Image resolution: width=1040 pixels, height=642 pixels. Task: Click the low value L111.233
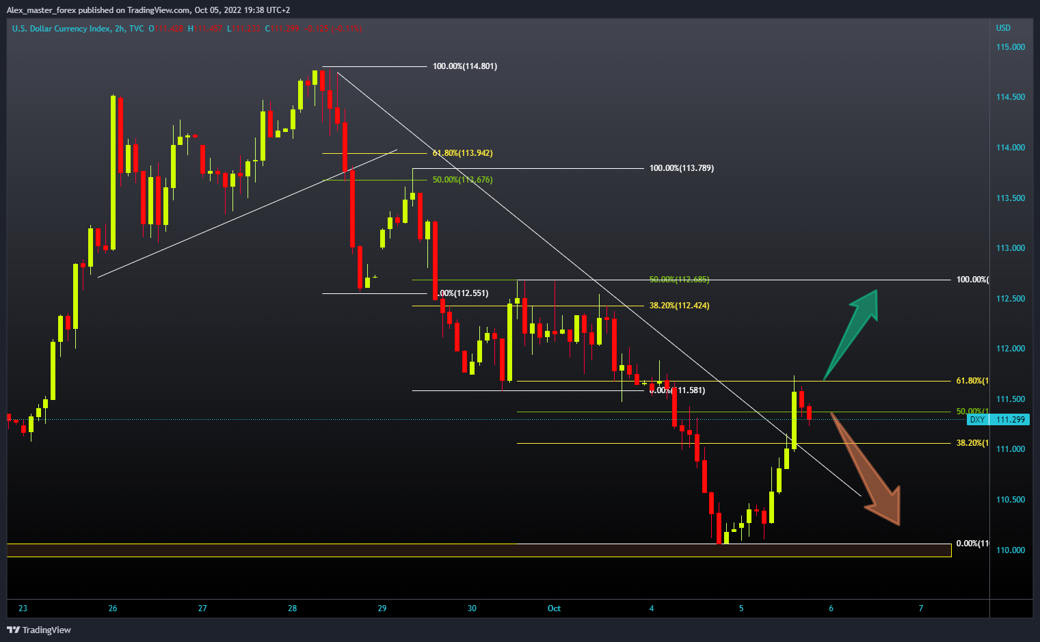point(243,29)
